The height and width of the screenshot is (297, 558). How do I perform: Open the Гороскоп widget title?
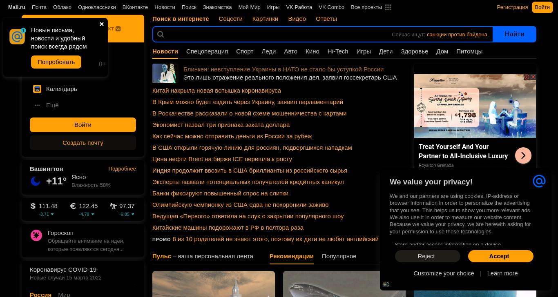60,233
